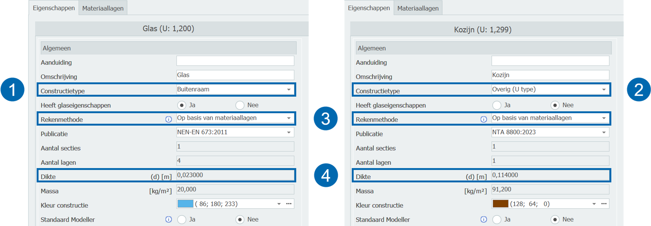Select Ja for Heeft glaseigenschappen in Kozijn panel
651x226 pixels.
click(x=497, y=105)
